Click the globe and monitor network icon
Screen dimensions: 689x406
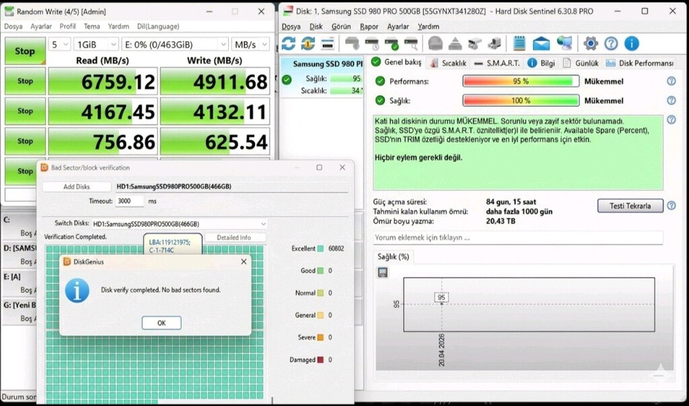click(565, 44)
